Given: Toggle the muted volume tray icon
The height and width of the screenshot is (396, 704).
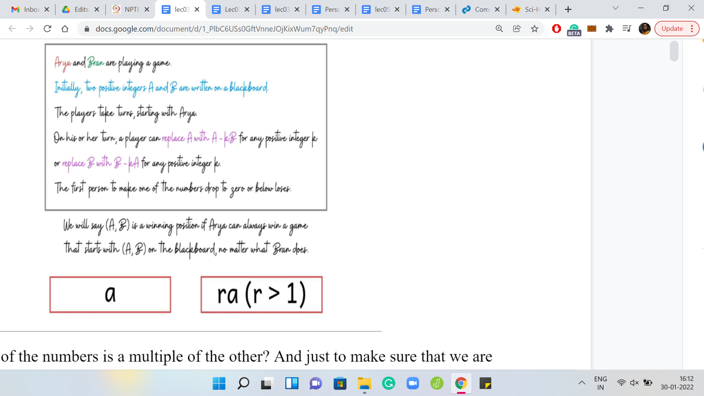Looking at the screenshot, I should point(634,383).
